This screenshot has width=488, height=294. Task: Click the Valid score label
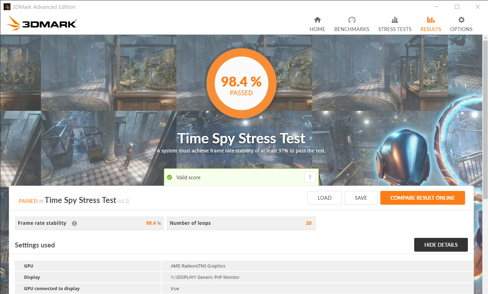click(x=188, y=178)
